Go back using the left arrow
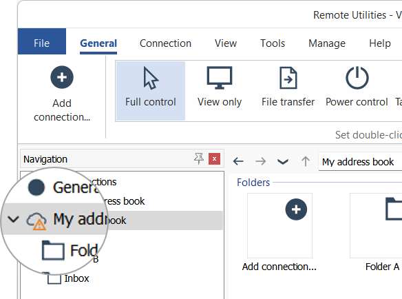This screenshot has width=402, height=299. (238, 161)
